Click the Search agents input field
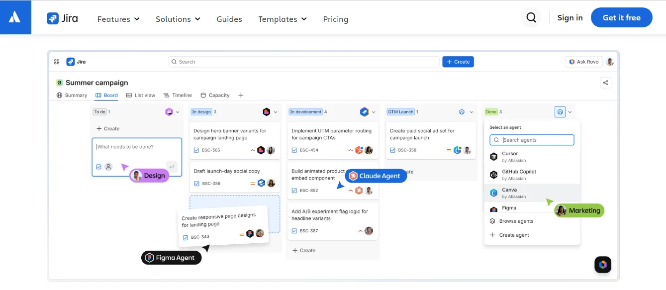 click(532, 140)
